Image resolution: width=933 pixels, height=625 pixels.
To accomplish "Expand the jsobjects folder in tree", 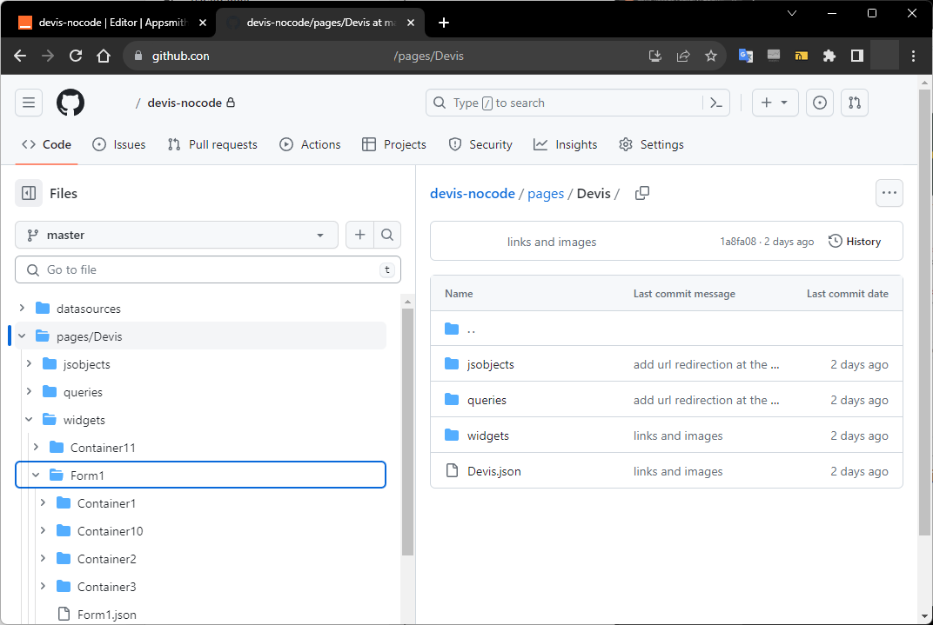I will pyautogui.click(x=30, y=363).
